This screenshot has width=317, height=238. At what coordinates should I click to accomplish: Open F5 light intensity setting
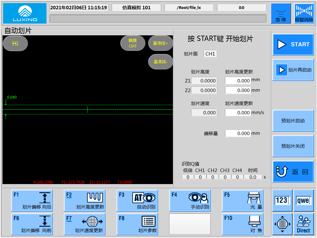coord(243,201)
